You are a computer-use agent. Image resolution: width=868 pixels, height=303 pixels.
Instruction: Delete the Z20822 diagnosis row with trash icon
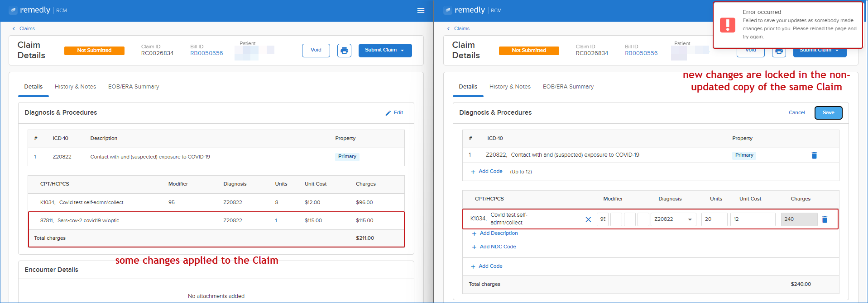(814, 155)
